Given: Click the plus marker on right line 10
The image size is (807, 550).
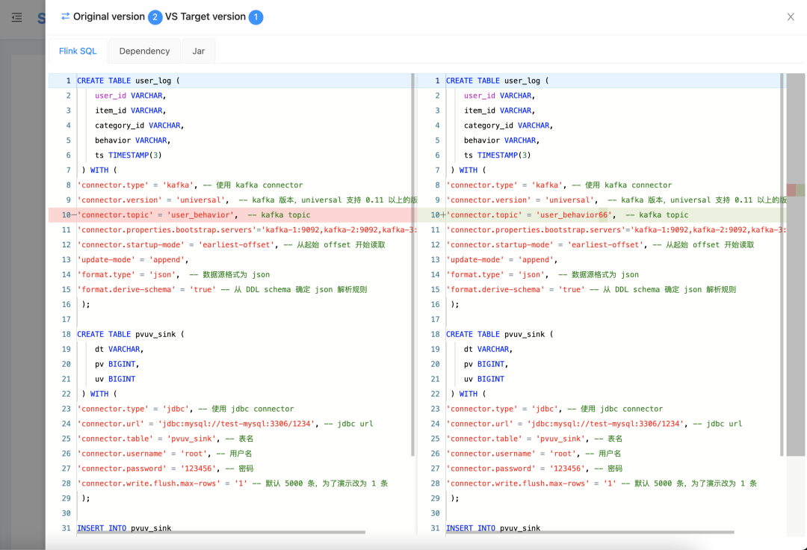Looking at the screenshot, I should pyautogui.click(x=443, y=215).
